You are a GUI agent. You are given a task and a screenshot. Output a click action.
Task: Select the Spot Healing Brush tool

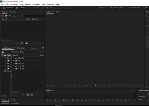69,8
